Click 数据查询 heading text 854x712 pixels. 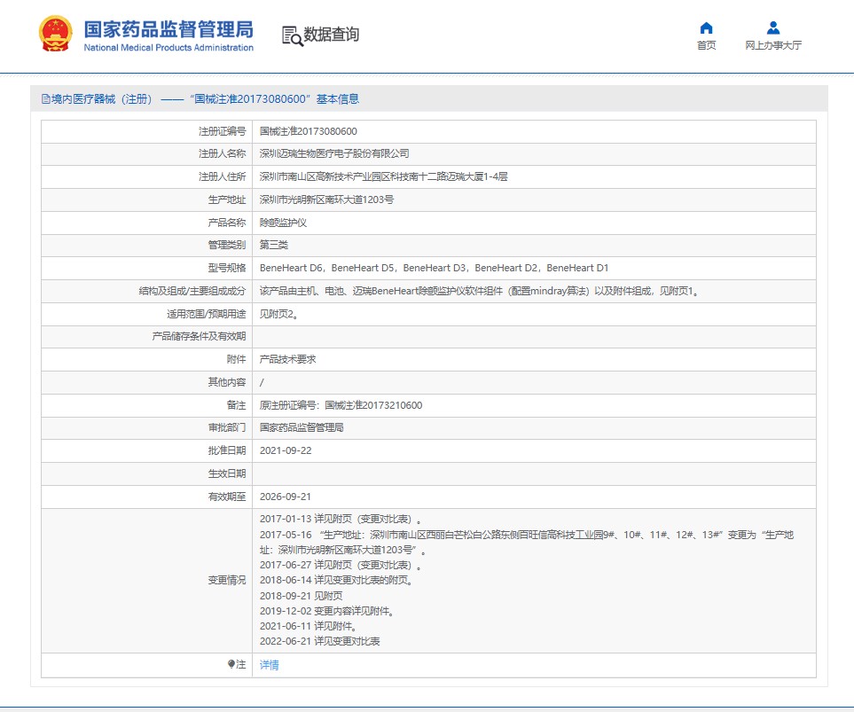coord(331,35)
